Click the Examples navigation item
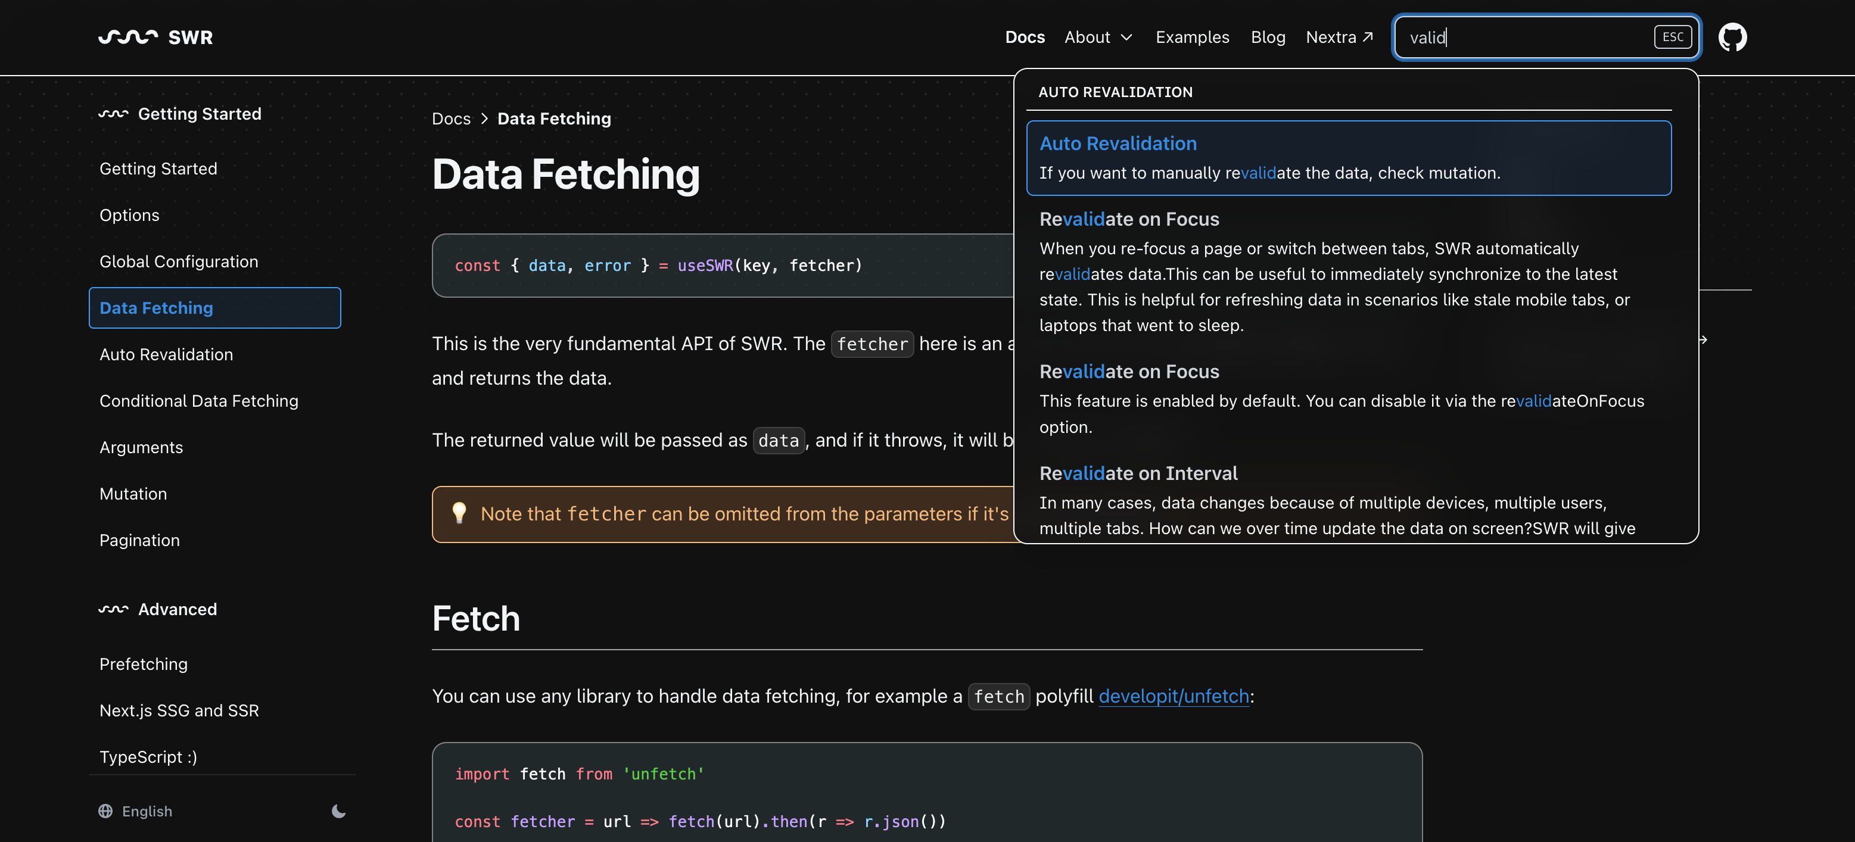1855x842 pixels. pos(1194,37)
